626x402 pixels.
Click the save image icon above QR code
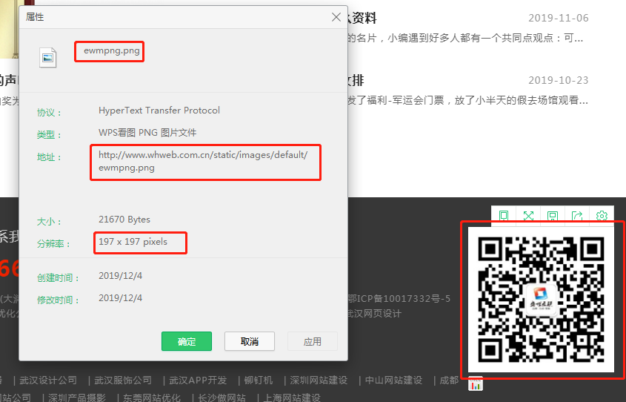click(x=553, y=216)
